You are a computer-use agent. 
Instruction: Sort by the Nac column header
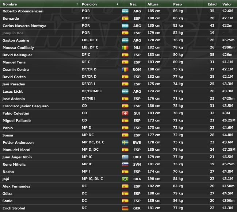coord(133,4)
